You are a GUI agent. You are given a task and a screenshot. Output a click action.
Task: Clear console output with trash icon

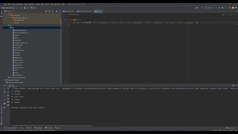(x=8, y=105)
